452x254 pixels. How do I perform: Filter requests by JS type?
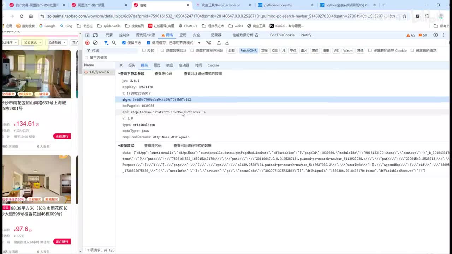pyautogui.click(x=284, y=50)
